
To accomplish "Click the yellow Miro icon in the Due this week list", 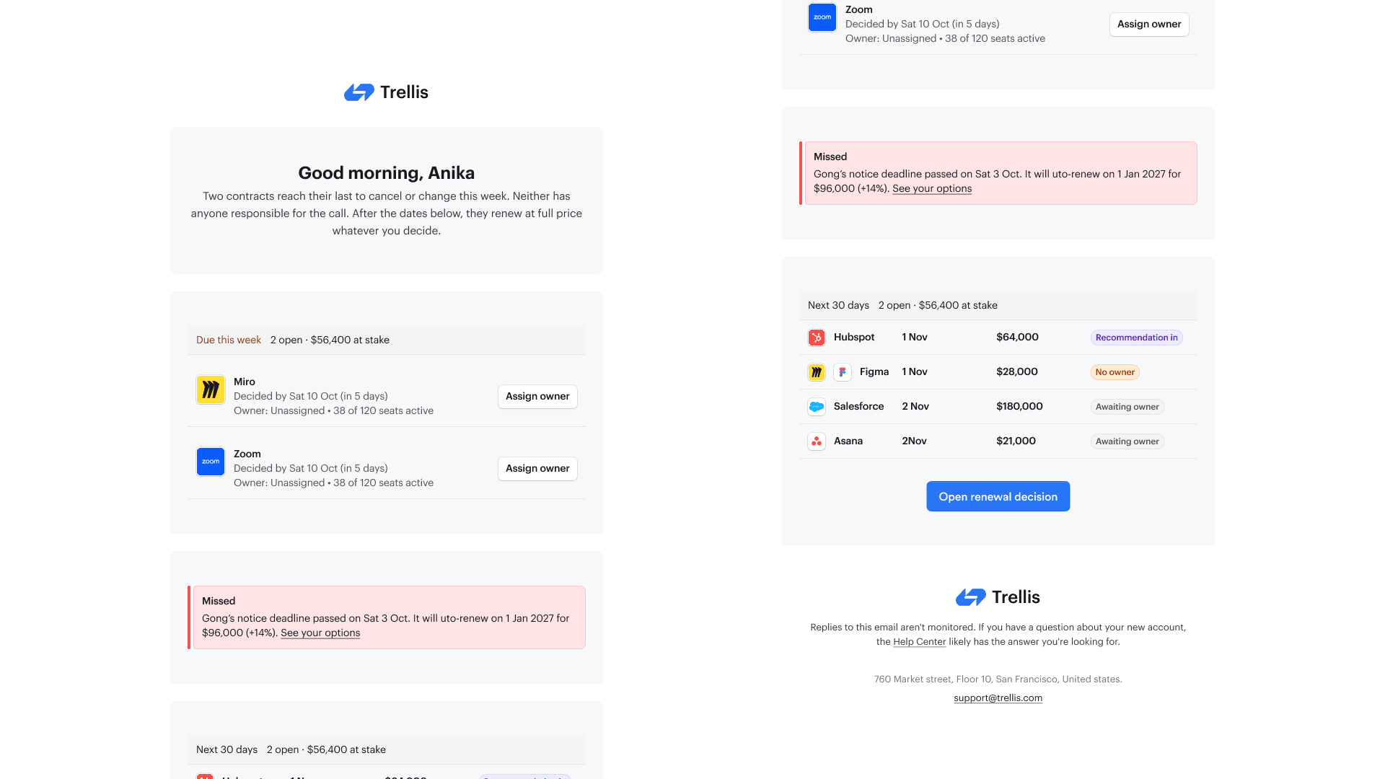I will [x=211, y=389].
